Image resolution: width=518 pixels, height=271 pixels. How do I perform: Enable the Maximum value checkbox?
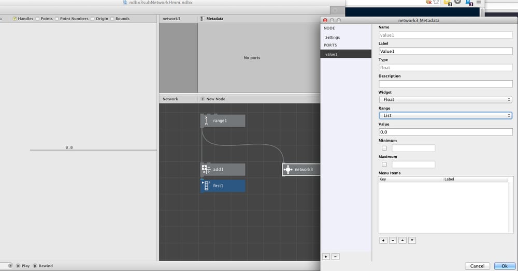384,164
